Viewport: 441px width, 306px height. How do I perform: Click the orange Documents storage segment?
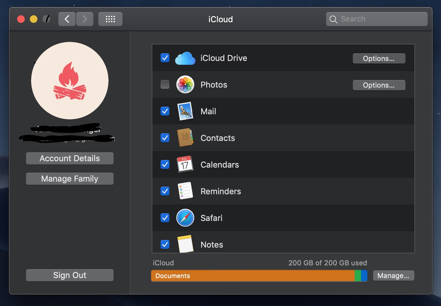pos(253,276)
